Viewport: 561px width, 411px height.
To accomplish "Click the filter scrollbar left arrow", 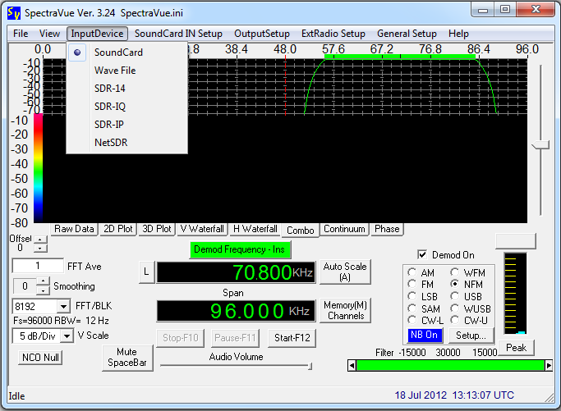I will pos(352,365).
